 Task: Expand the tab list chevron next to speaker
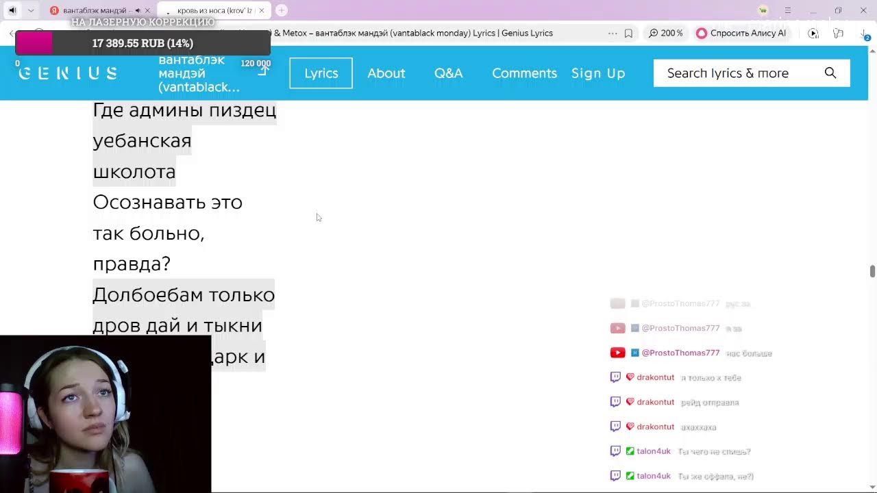point(31,10)
